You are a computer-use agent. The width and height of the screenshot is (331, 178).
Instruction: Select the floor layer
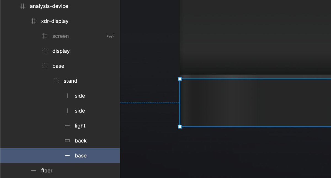(47, 171)
